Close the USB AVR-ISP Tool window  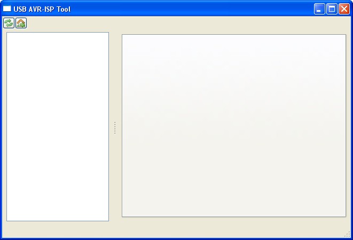click(344, 9)
